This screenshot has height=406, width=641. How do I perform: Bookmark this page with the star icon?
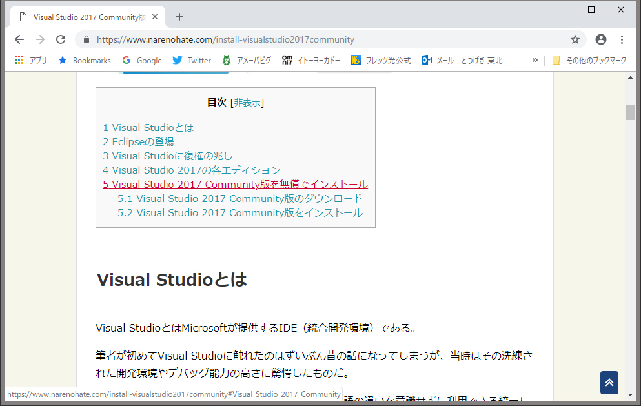pyautogui.click(x=575, y=39)
